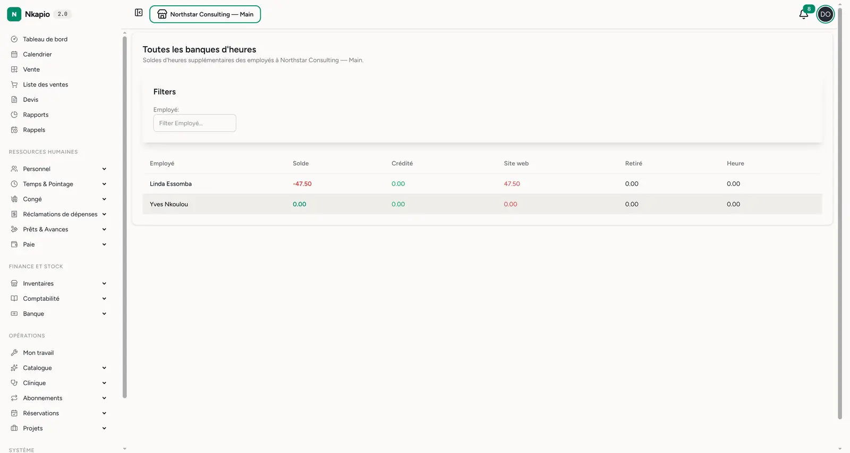Screen dimensions: 850x453
Task: Focus the Filter Employé input field
Action: point(194,123)
